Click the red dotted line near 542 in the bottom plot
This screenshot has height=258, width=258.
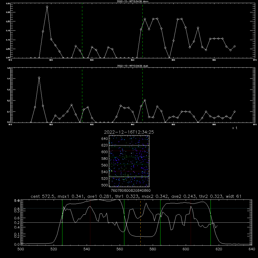90,223
